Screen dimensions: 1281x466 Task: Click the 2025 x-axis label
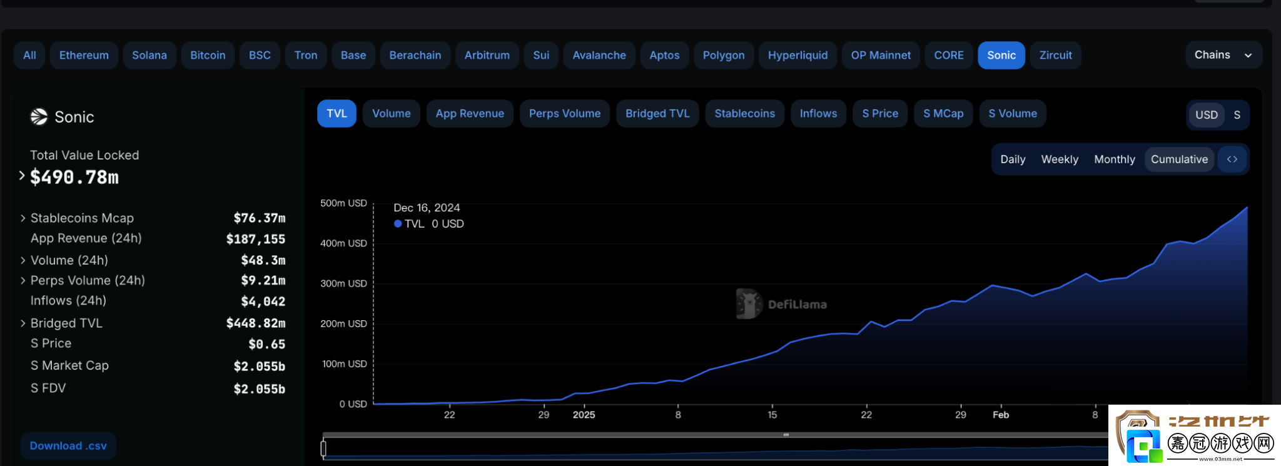(x=584, y=415)
